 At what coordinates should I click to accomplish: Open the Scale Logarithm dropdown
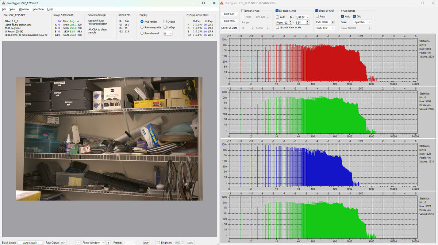(362, 22)
